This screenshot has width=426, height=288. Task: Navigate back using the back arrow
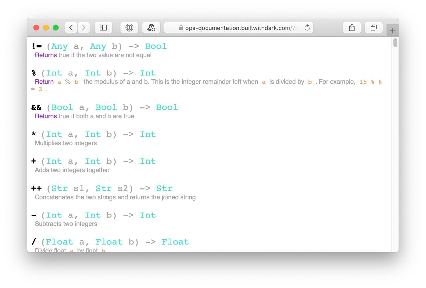[x=71, y=28]
